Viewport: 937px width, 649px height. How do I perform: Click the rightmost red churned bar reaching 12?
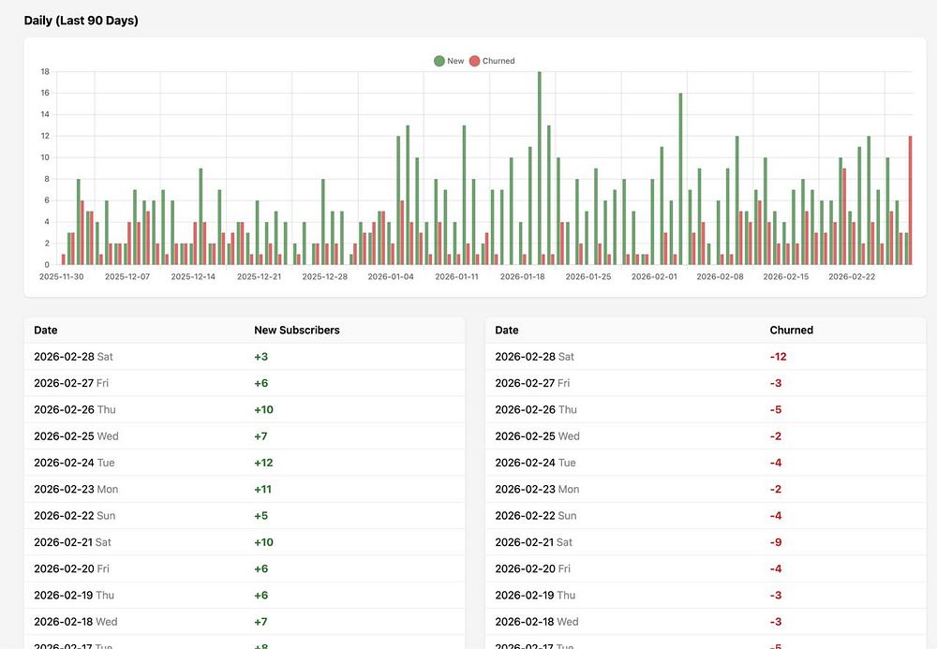[910, 200]
